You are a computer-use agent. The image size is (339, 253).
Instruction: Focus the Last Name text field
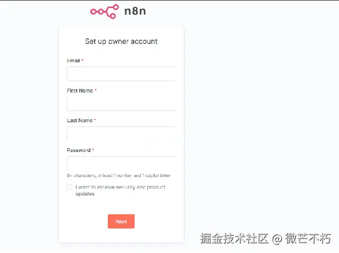[x=121, y=134]
